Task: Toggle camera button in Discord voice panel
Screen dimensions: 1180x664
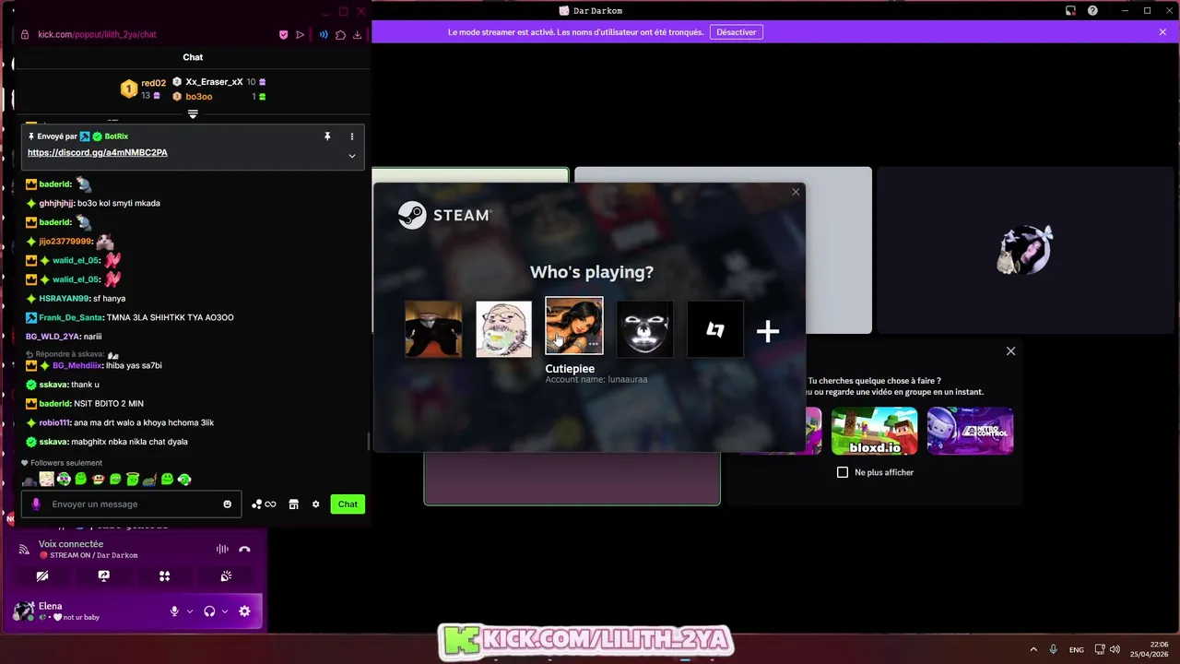Action: pyautogui.click(x=42, y=575)
